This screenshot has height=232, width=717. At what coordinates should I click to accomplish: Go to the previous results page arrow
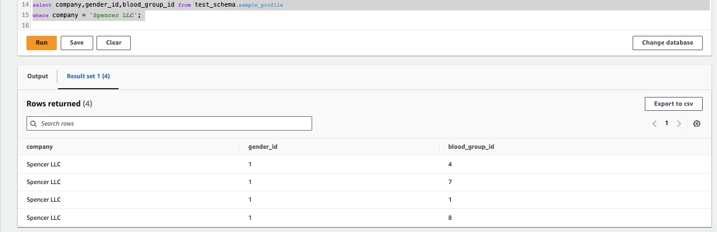coord(655,124)
